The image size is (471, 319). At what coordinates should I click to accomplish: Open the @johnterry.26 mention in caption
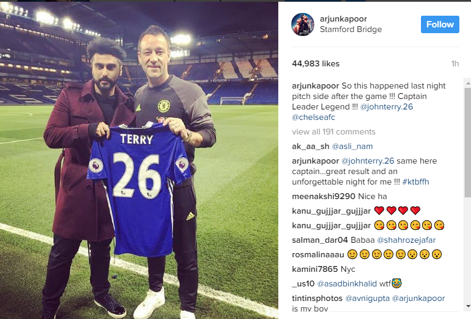[387, 107]
